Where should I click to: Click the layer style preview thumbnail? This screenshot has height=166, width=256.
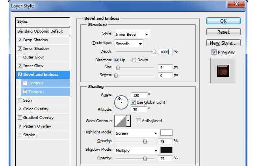click(x=223, y=71)
